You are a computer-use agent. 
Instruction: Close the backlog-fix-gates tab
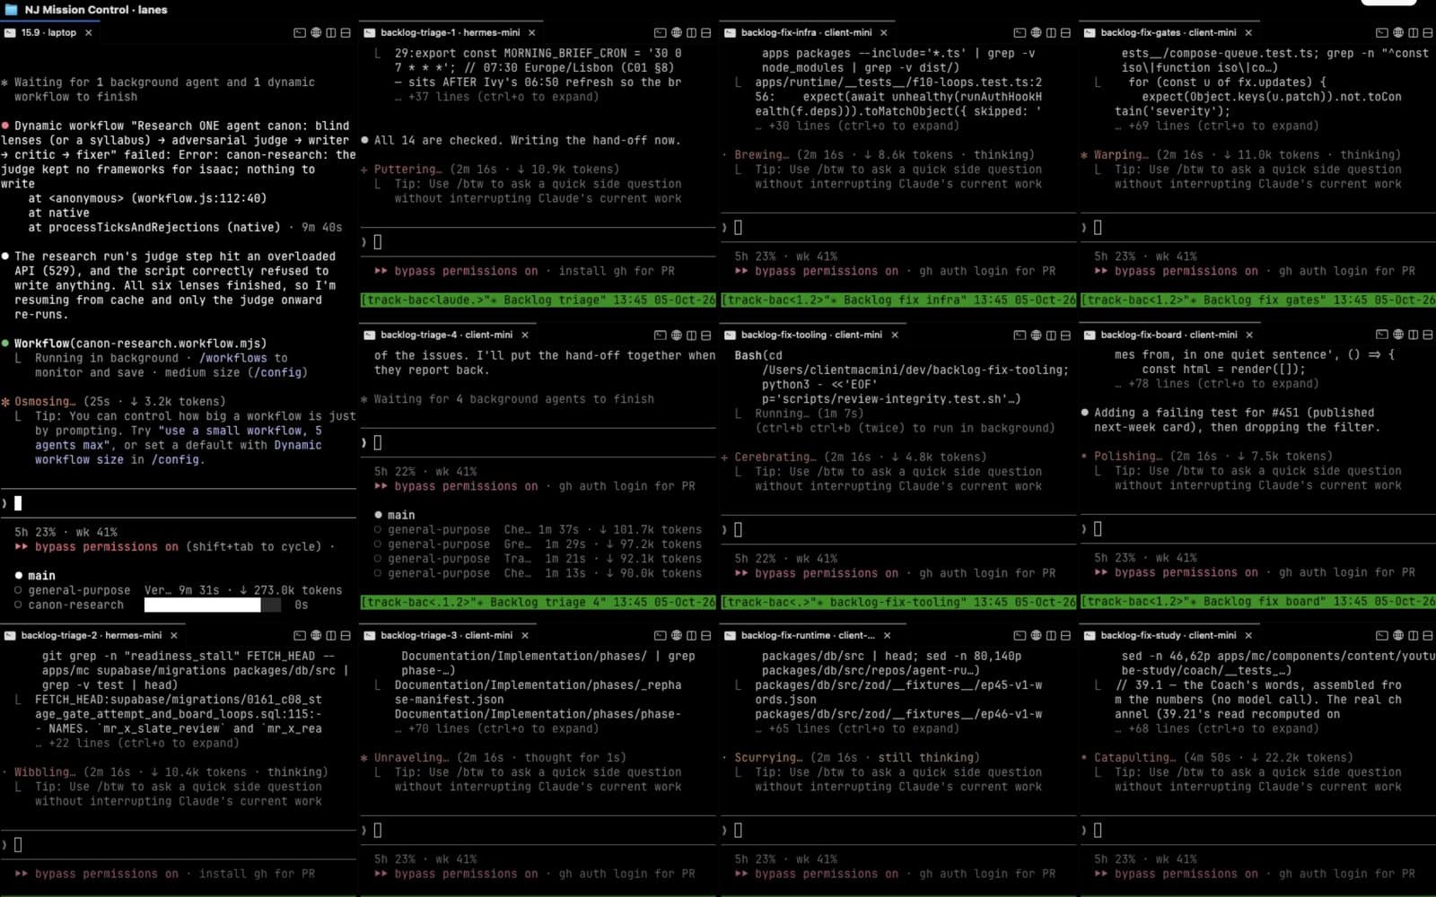click(1248, 32)
